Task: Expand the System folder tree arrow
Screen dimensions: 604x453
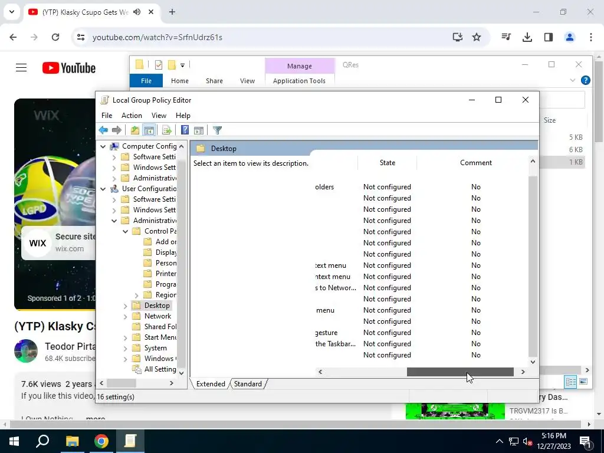Action: [x=125, y=348]
